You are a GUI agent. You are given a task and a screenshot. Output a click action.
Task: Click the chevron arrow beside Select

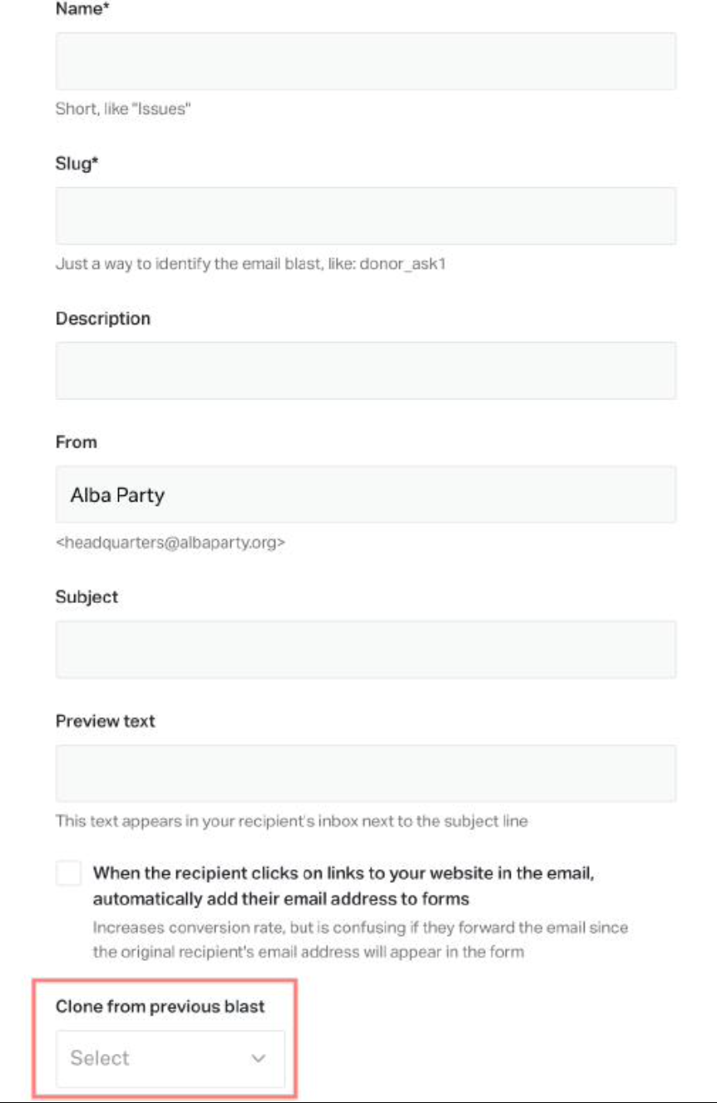tap(259, 1058)
